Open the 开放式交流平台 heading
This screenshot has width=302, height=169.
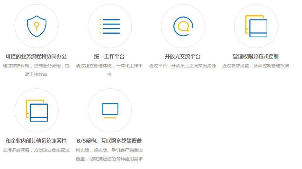(x=183, y=57)
